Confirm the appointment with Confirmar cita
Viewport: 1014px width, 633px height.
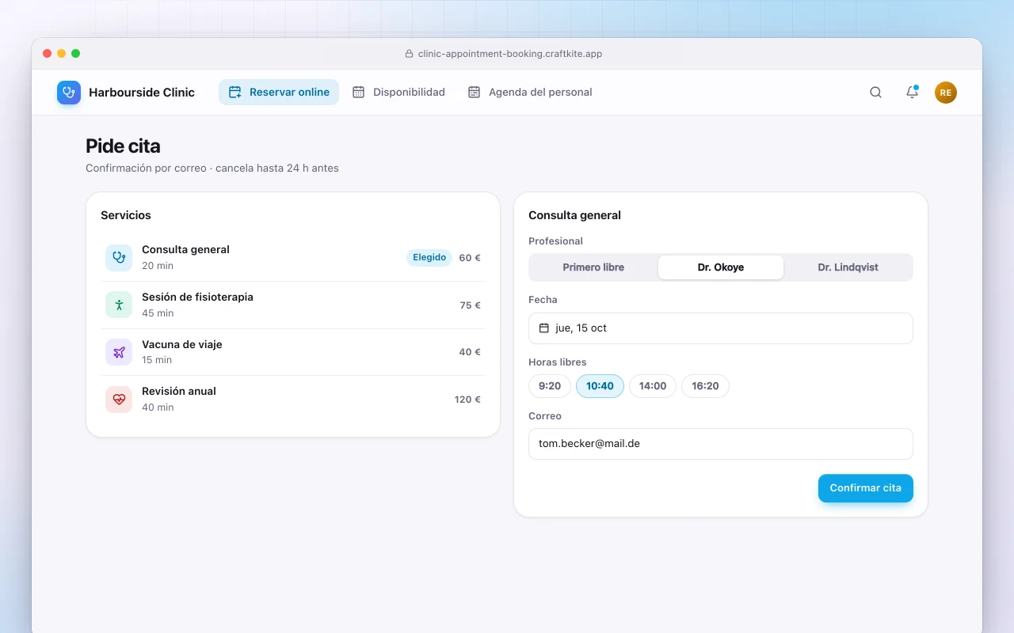point(866,488)
